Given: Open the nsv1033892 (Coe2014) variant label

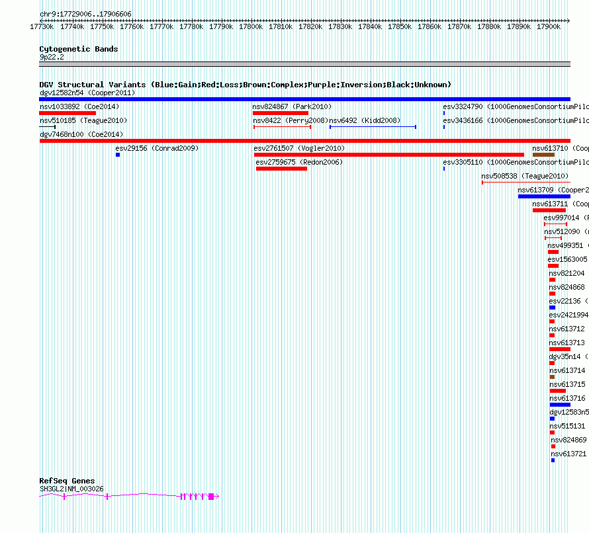Looking at the screenshot, I should click(x=79, y=106).
